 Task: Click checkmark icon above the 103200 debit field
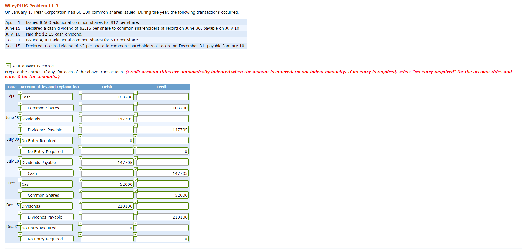[x=81, y=93]
